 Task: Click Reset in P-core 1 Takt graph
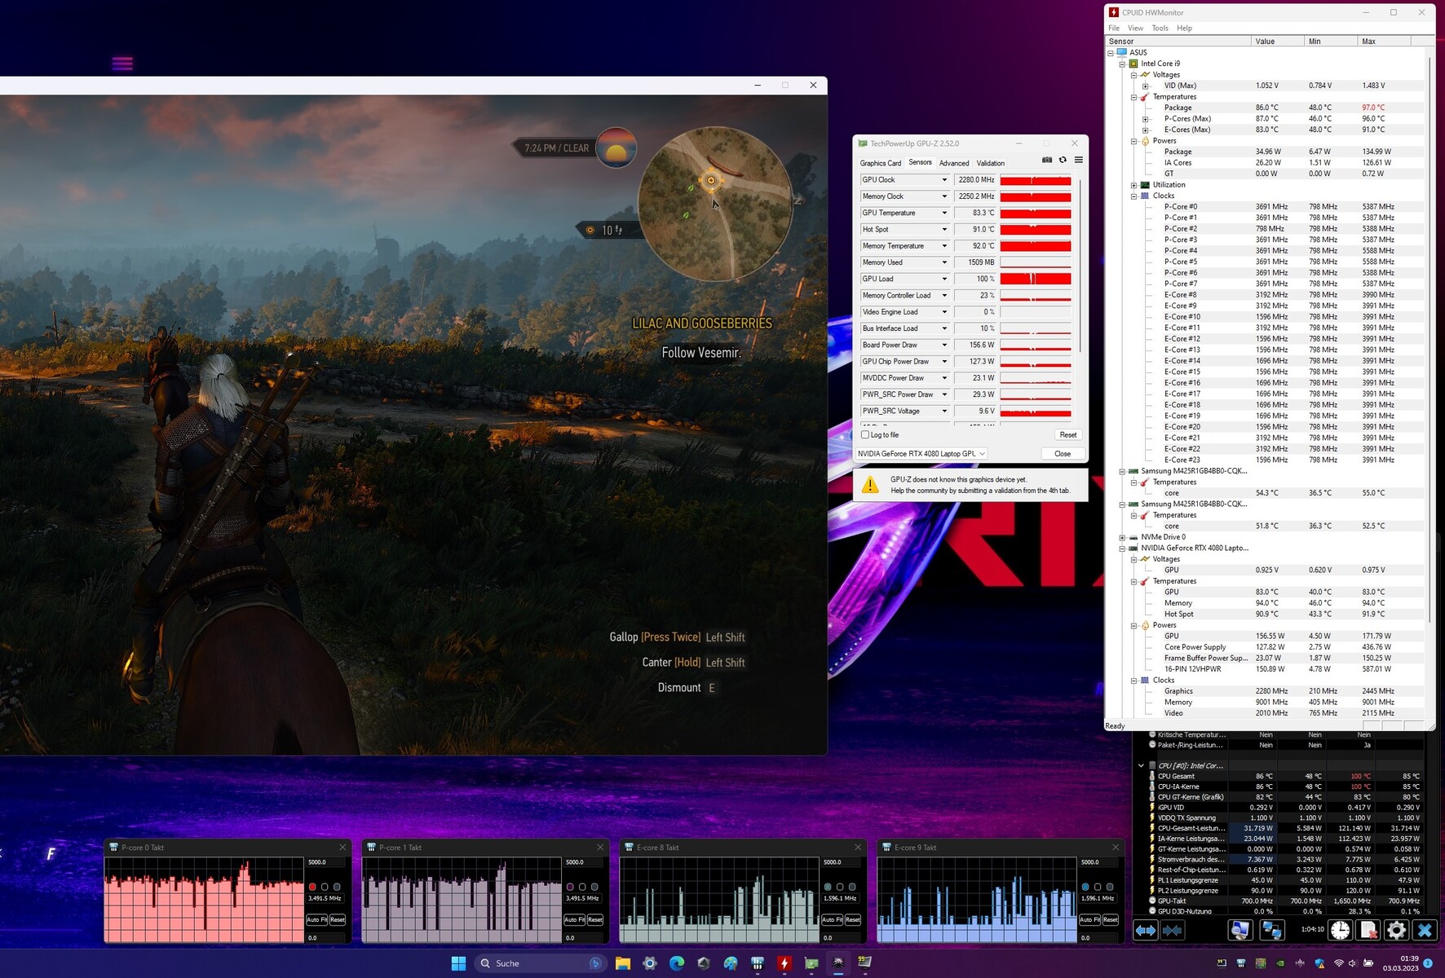click(595, 919)
